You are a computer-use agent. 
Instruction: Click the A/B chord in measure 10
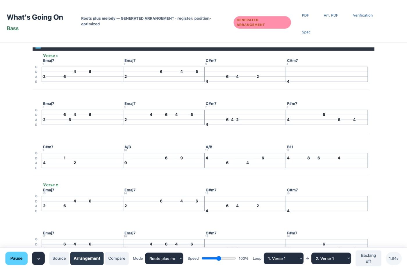coord(128,147)
